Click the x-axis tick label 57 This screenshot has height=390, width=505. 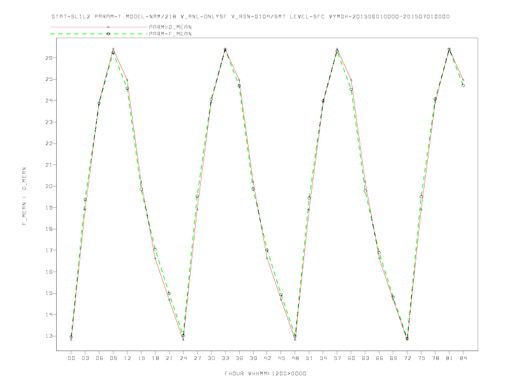337,358
